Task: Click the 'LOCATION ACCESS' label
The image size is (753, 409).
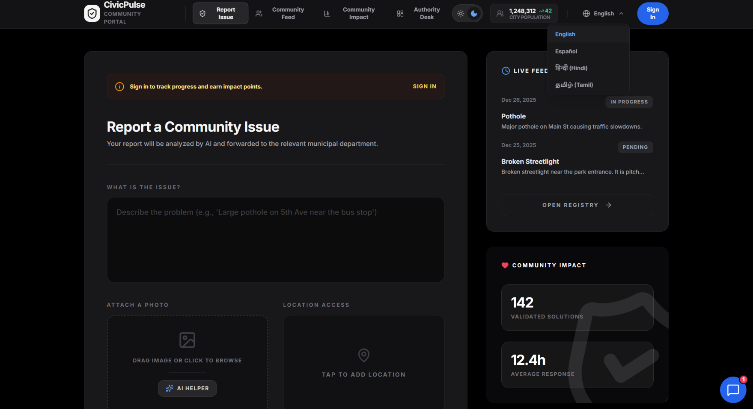Action: click(x=316, y=305)
